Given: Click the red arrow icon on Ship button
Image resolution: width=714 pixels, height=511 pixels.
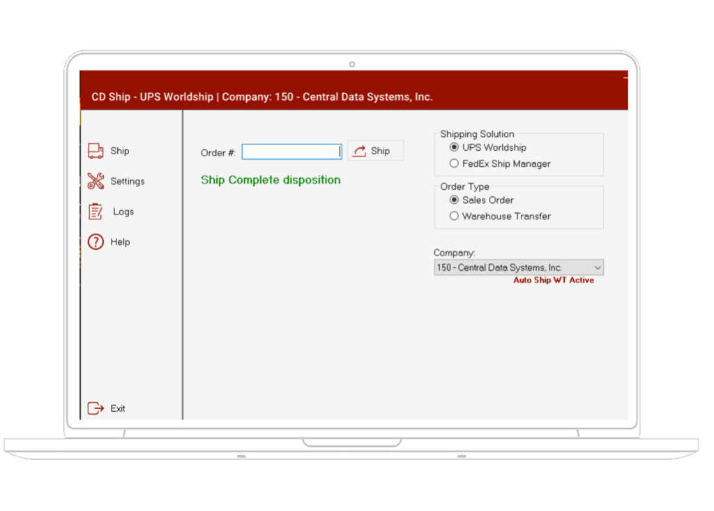Looking at the screenshot, I should pos(360,151).
